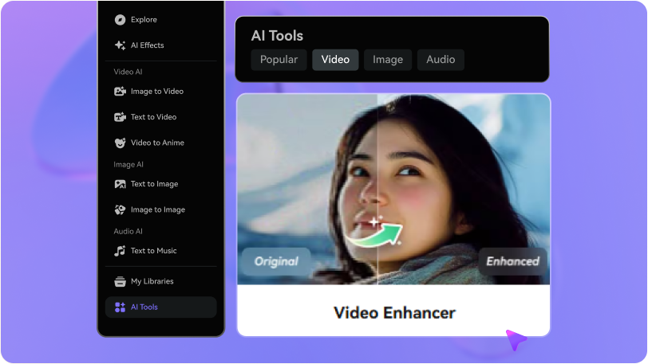Select the Text to Video icon
648x364 pixels.
point(120,117)
